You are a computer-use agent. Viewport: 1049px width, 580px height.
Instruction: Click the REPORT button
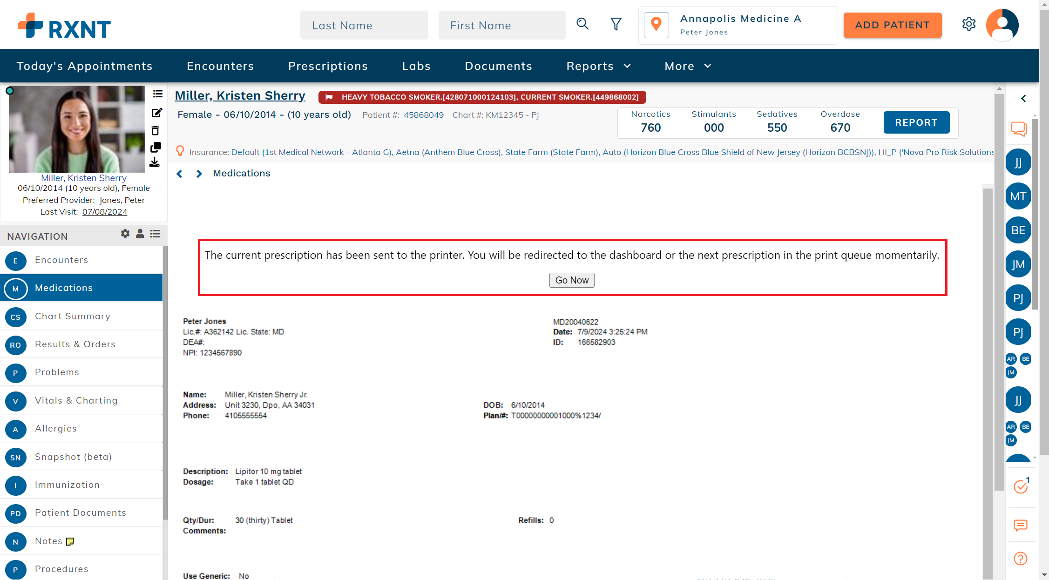(x=916, y=122)
